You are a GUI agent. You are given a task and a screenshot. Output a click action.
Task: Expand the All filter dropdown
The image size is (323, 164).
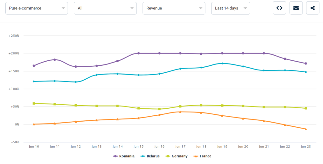[x=105, y=8]
